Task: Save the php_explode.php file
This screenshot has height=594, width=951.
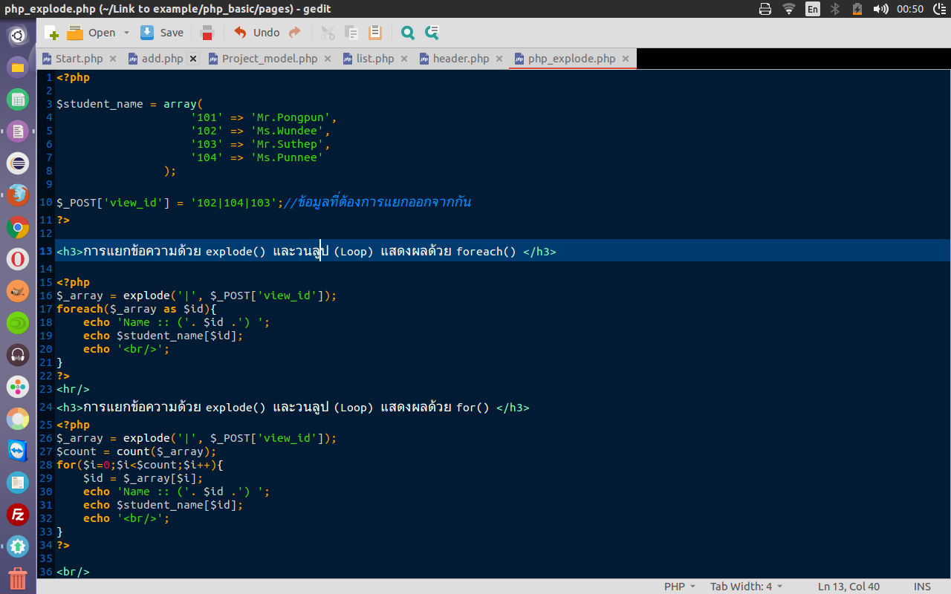Action: [160, 32]
